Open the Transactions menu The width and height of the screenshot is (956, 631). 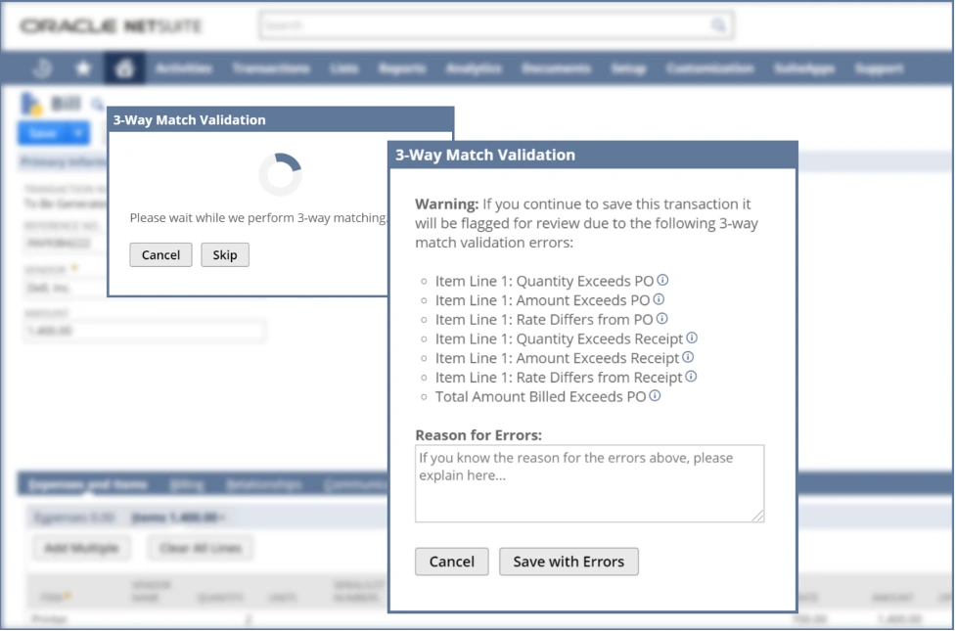[x=271, y=68]
